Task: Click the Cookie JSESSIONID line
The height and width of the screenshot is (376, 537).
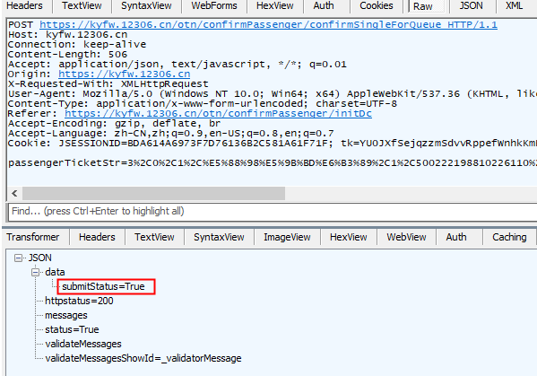Action: 273,144
